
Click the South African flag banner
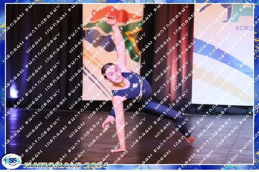click(x=113, y=52)
